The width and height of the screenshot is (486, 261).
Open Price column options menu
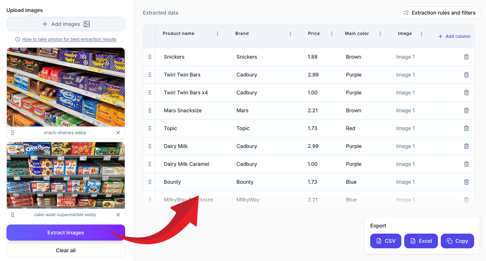click(332, 34)
